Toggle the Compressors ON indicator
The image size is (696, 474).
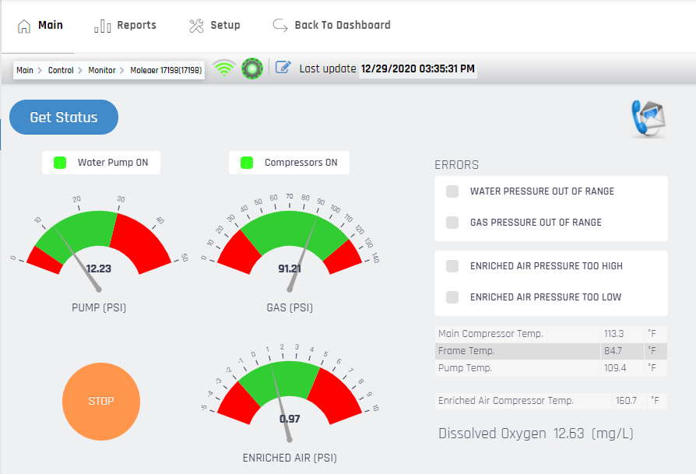248,162
